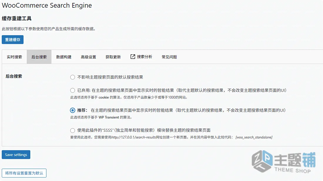The height and width of the screenshot is (181, 323).
Task: Select the SSSS standalone module radio option
Action: pyautogui.click(x=73, y=130)
